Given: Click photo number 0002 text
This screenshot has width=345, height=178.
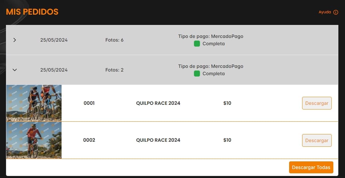Looking at the screenshot, I should click(89, 140).
